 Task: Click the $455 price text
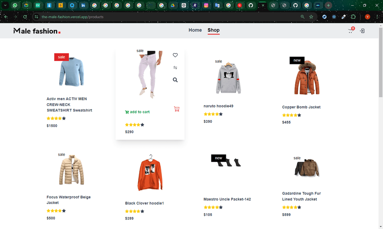286,122
